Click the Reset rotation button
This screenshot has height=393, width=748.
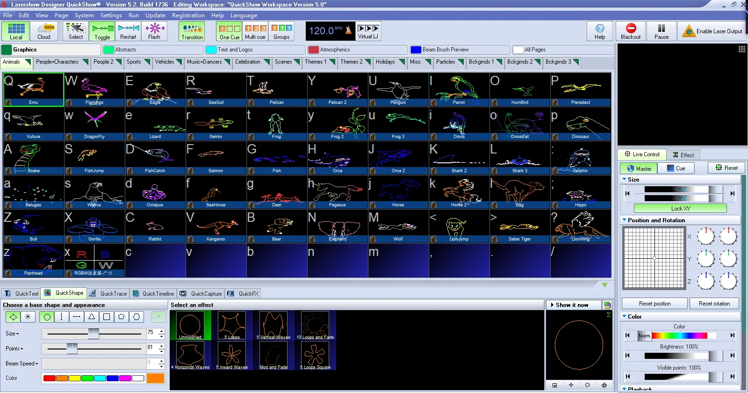coord(714,304)
